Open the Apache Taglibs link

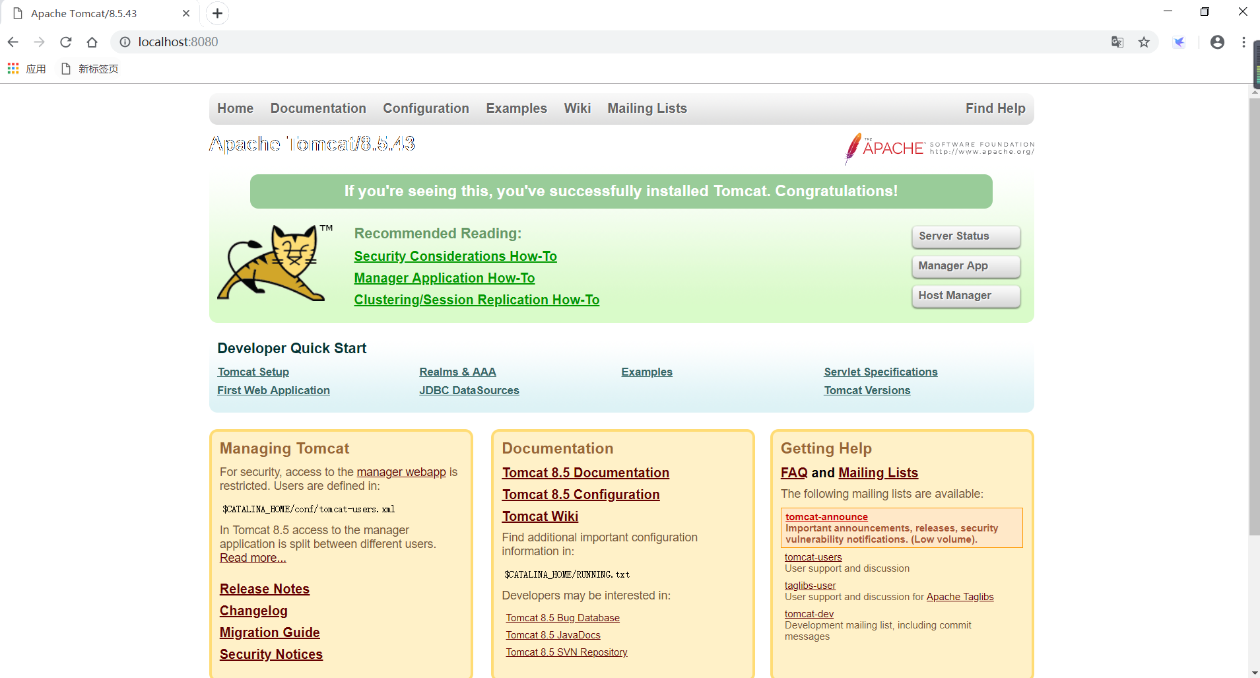960,597
